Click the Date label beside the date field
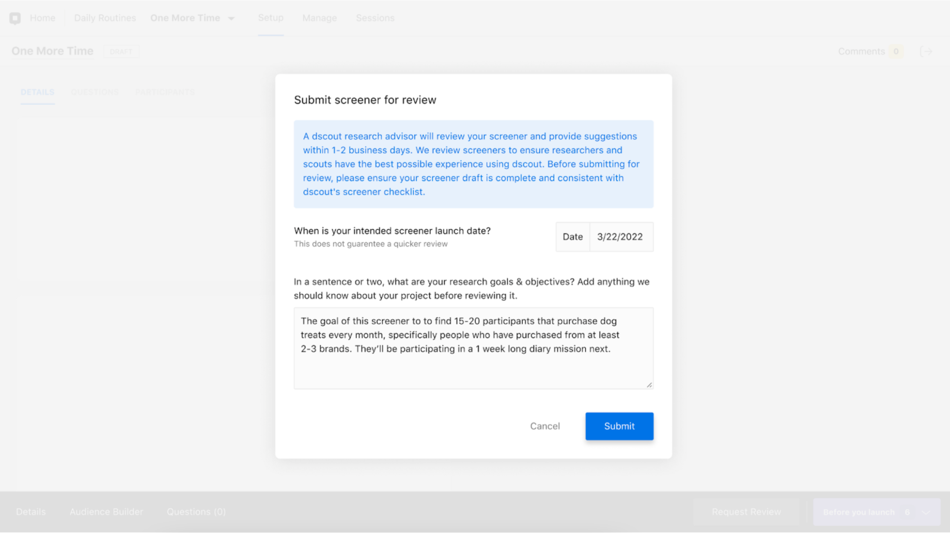 pos(573,237)
